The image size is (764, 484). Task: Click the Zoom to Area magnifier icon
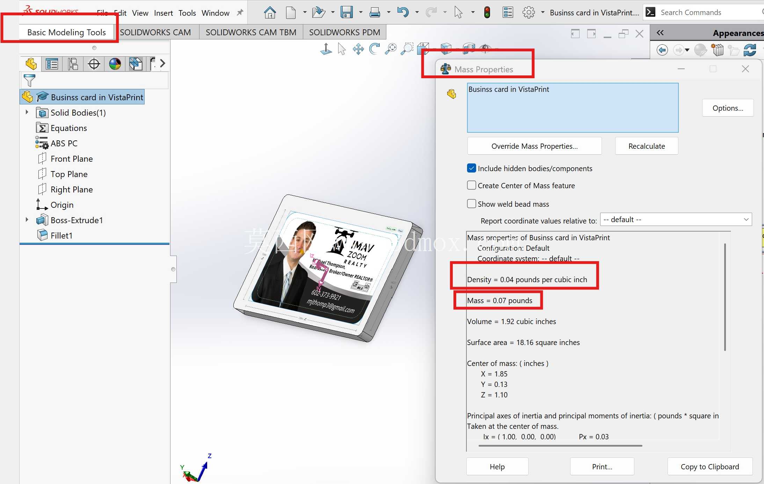(407, 49)
